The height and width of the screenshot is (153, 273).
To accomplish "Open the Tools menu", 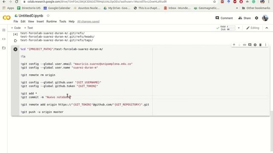I will 63,22.
